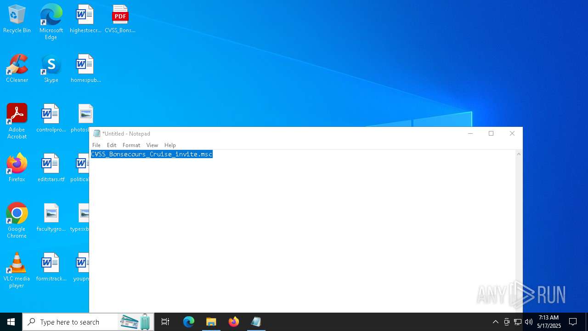Viewport: 588px width, 331px height.
Task: Select the facultygro... image file
Action: coord(51,218)
